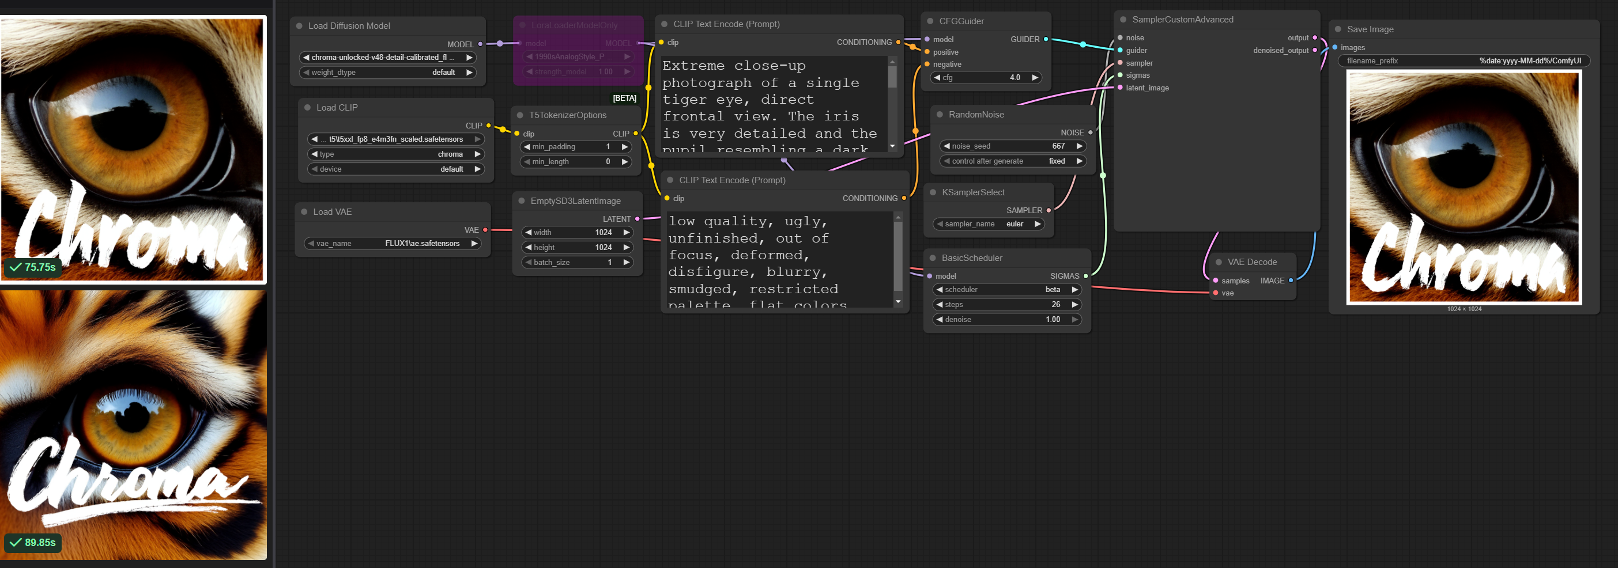Viewport: 1618px width, 568px height.
Task: Increase cfg value with right arrow
Action: tap(1035, 77)
